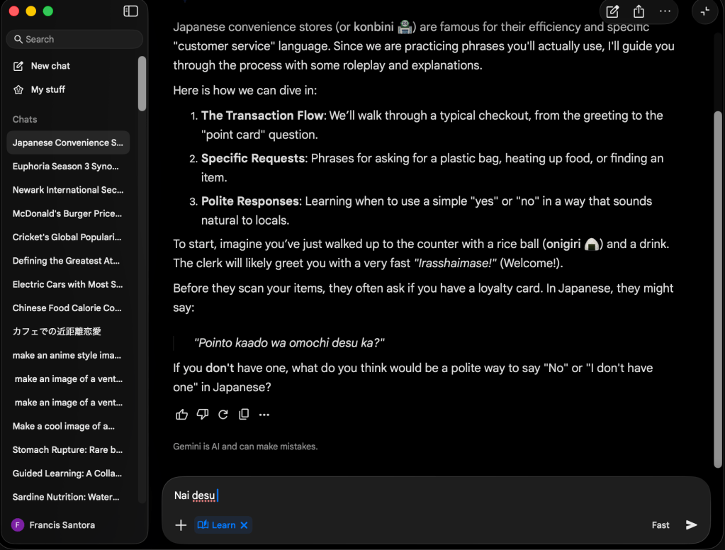725x550 pixels.
Task: Open more options below the response
Action: click(264, 415)
